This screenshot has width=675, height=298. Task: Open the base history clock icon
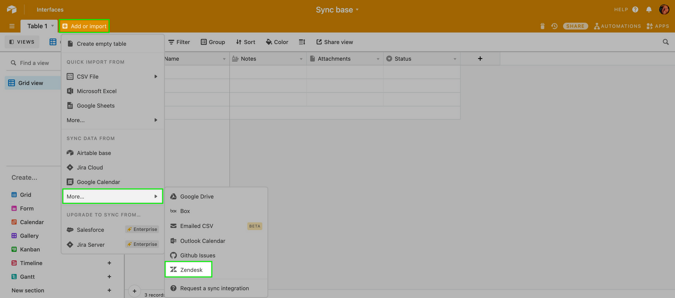pyautogui.click(x=554, y=26)
